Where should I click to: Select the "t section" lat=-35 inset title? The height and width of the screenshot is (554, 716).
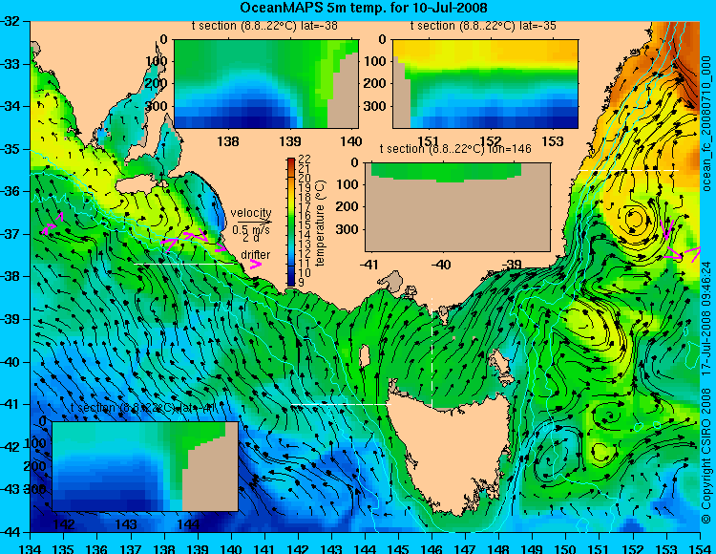pyautogui.click(x=483, y=26)
